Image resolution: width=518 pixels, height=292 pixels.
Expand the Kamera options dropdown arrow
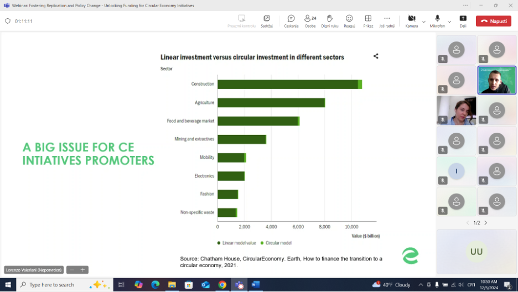point(424,22)
